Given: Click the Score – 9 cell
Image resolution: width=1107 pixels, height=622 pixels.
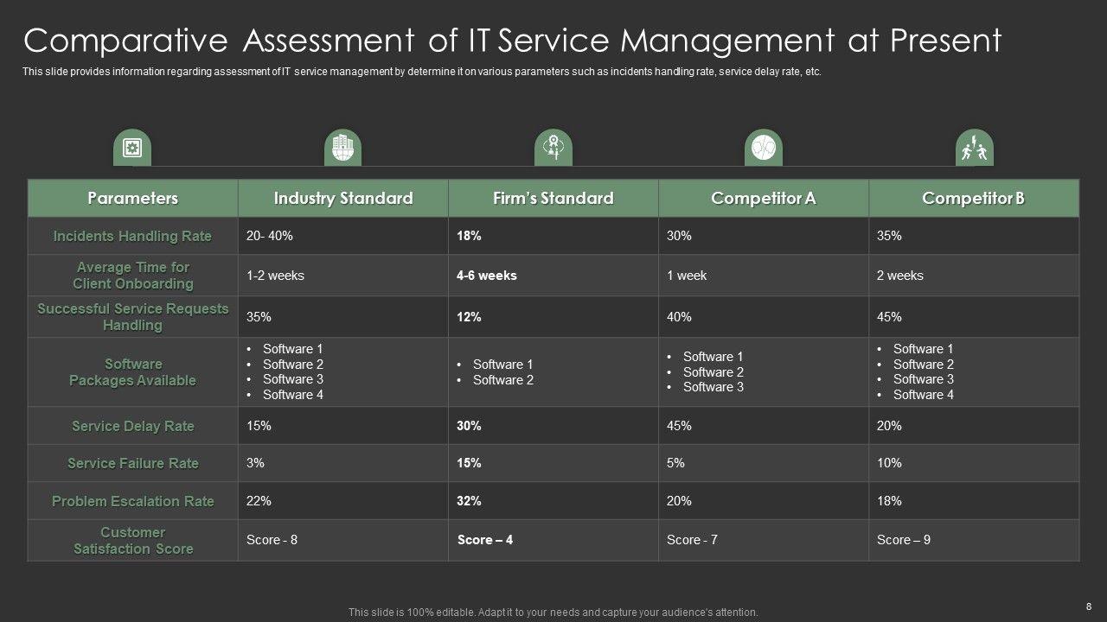Looking at the screenshot, I should (904, 540).
